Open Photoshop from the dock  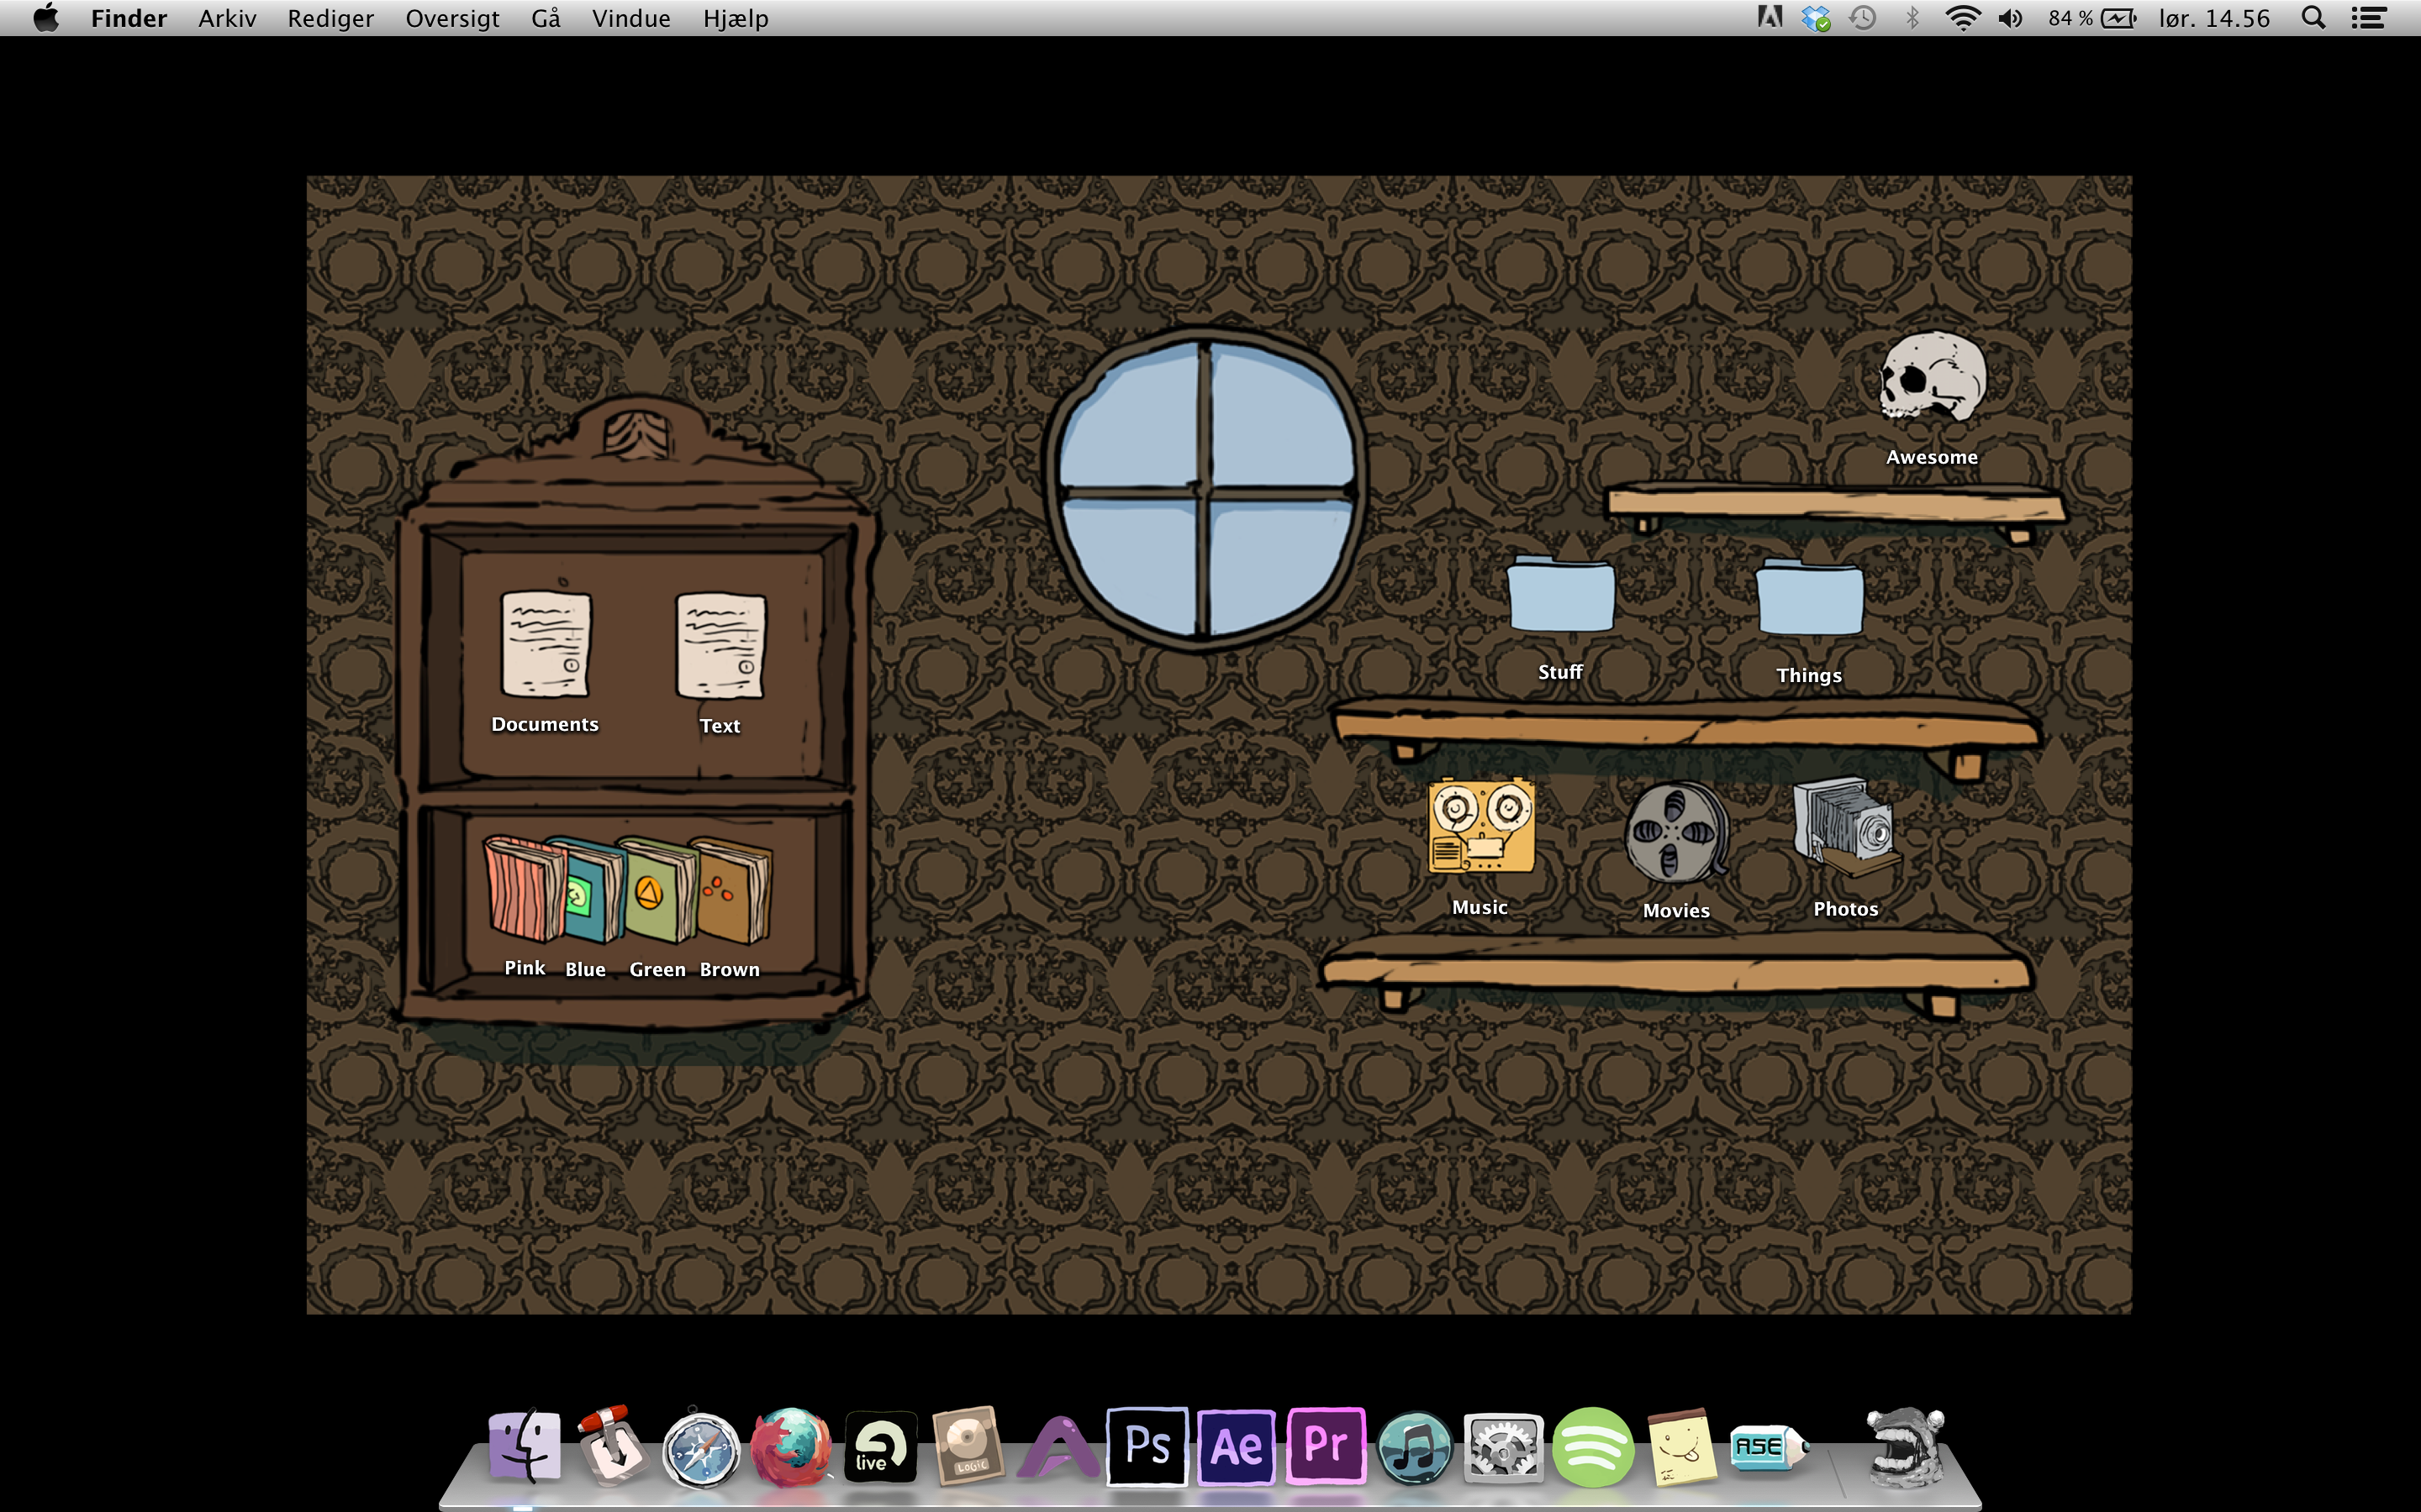click(x=1147, y=1446)
